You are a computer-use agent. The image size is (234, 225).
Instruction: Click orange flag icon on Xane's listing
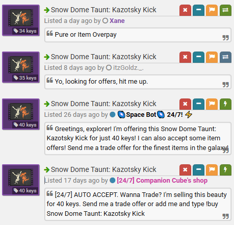(x=212, y=10)
